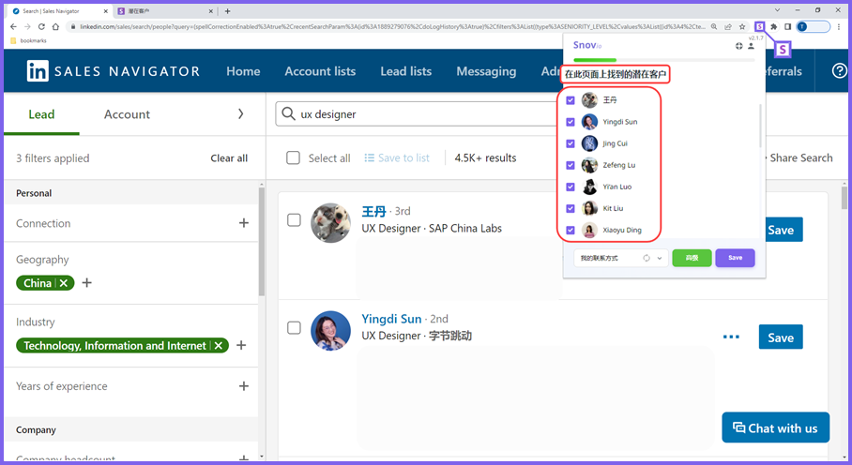This screenshot has width=852, height=465.
Task: Uncheck Jing Cui in Snov.io list
Action: click(x=571, y=143)
